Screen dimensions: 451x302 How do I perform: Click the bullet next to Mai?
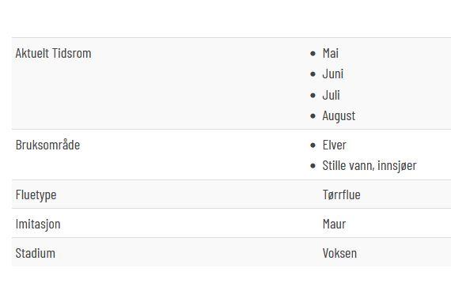[x=313, y=54]
